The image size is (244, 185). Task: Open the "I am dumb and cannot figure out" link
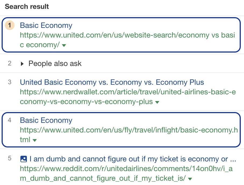pyautogui.click(x=133, y=159)
